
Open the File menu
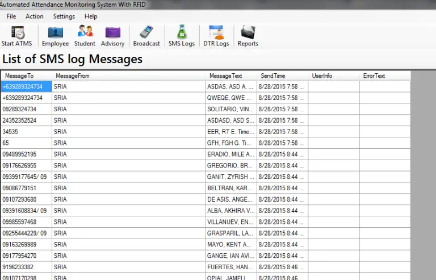(11, 16)
